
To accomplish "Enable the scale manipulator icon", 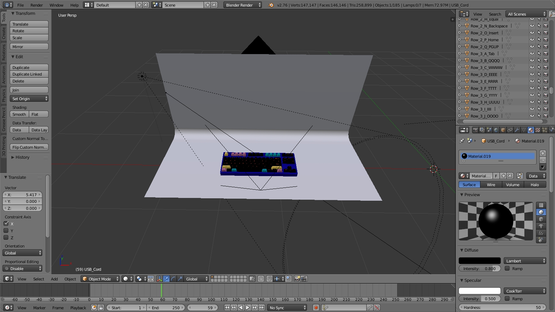I will [180, 279].
